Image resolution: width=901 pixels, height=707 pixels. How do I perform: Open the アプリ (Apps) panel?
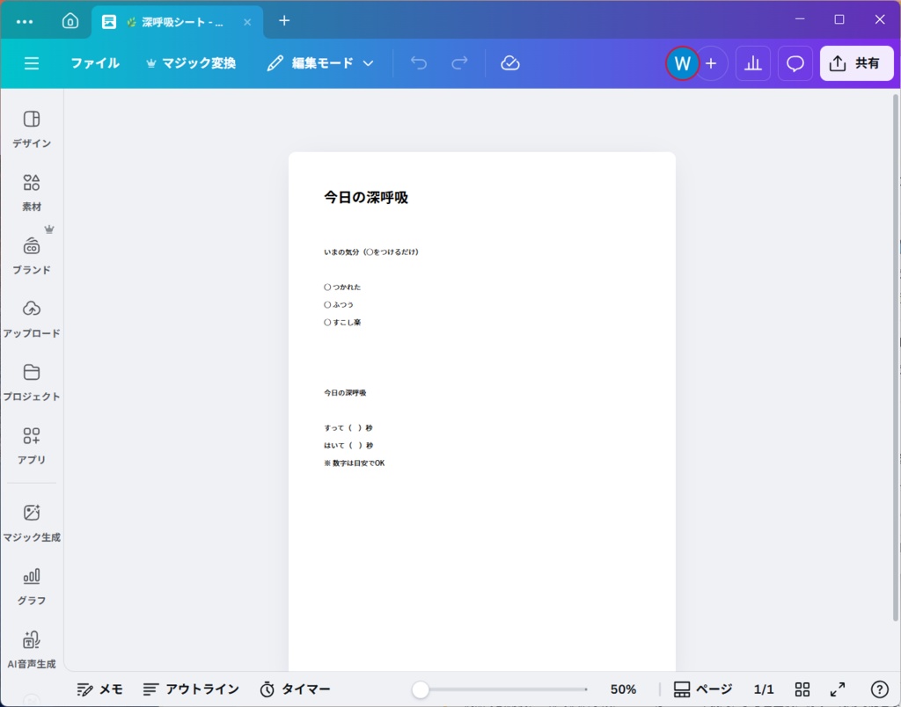[x=32, y=443]
